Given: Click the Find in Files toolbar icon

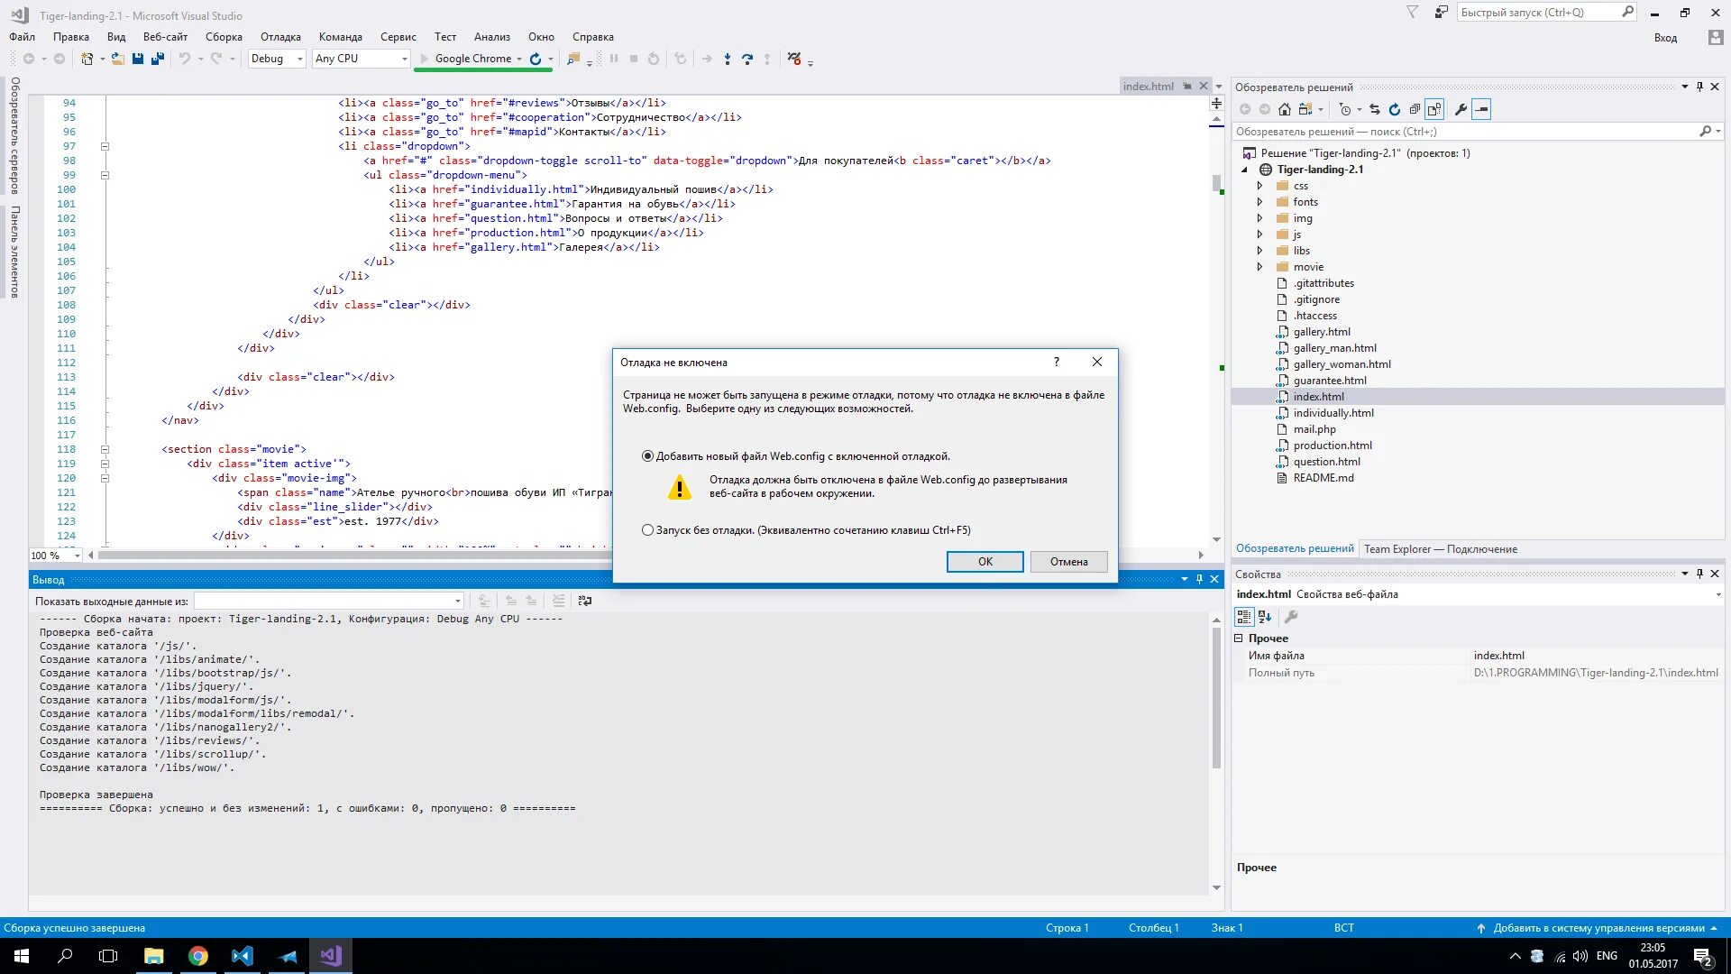Looking at the screenshot, I should (572, 59).
